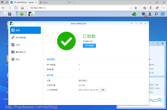Click the set tabs aside icon
This screenshot has width=167, height=110.
click(x=7, y=2)
